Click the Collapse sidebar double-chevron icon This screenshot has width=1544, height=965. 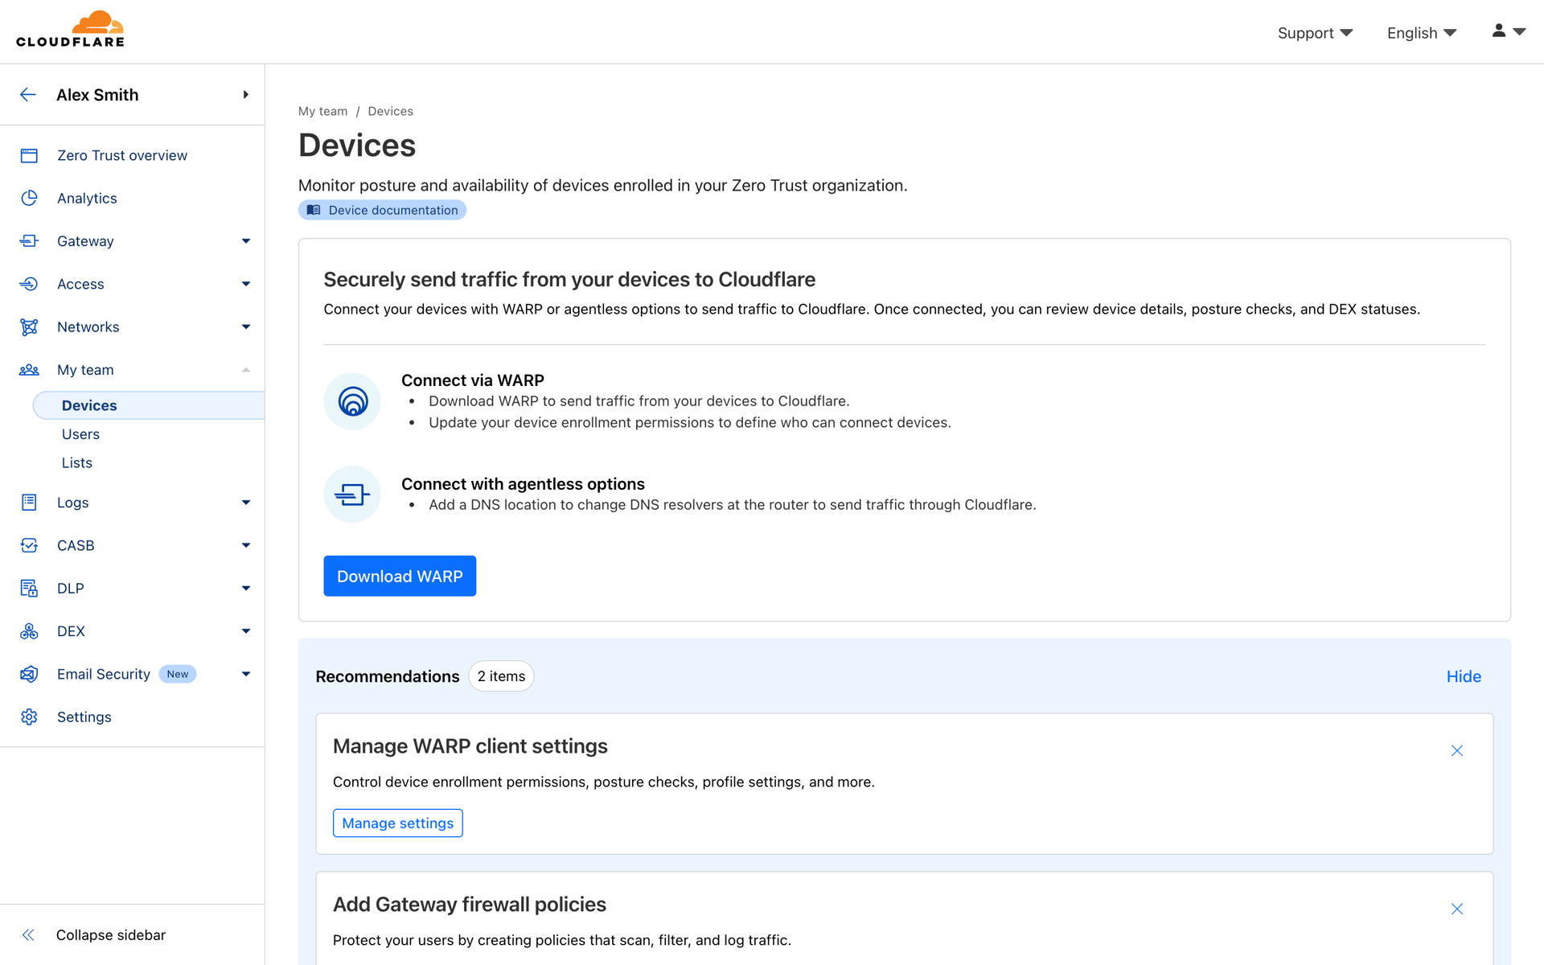(x=28, y=934)
